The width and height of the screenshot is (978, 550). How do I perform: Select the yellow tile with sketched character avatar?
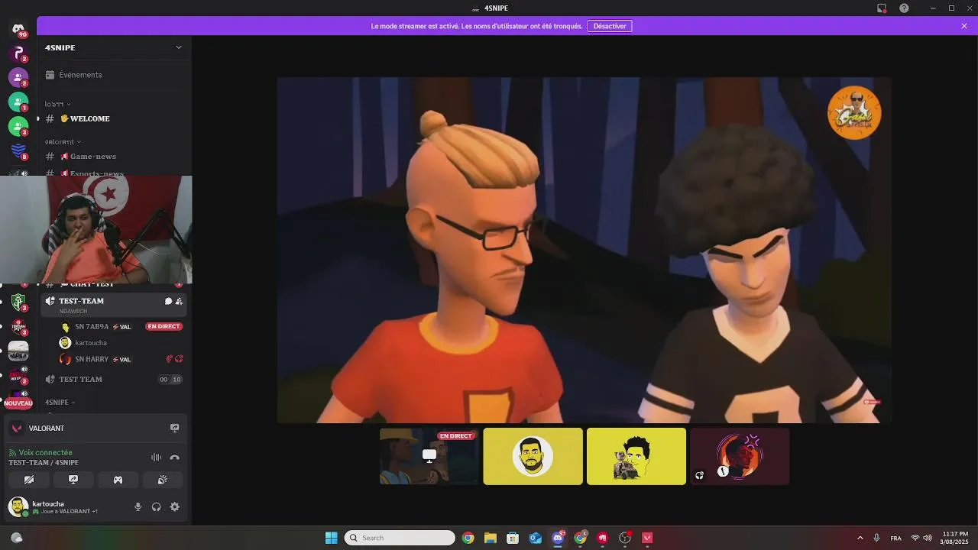tap(636, 456)
